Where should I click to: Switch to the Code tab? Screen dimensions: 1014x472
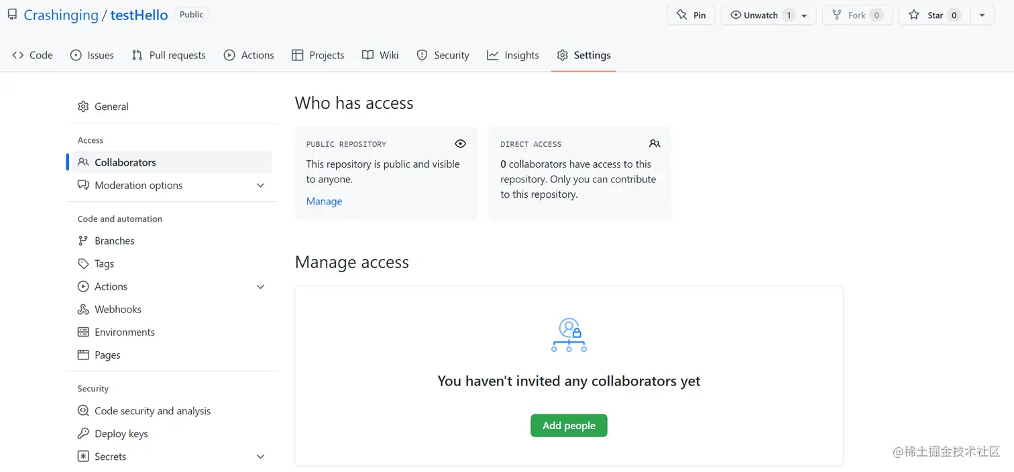(32, 55)
